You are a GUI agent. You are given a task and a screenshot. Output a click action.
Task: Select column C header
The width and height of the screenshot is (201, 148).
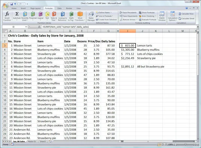(x=50, y=31)
